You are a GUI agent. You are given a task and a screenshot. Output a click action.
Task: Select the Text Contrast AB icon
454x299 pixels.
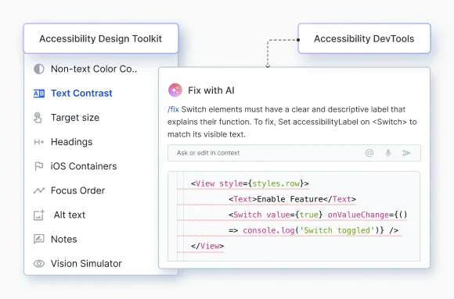coord(39,94)
